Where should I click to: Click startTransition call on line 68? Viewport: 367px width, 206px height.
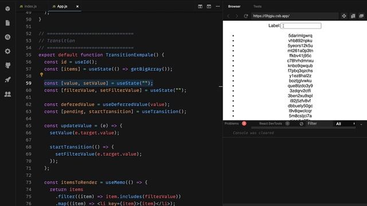(71, 147)
